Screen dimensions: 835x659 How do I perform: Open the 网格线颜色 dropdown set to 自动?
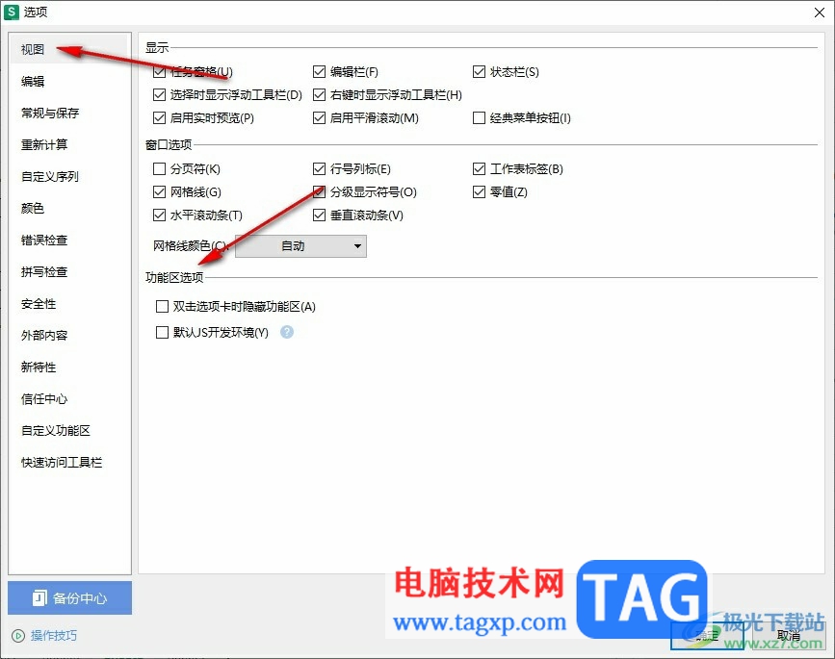pyautogui.click(x=300, y=246)
